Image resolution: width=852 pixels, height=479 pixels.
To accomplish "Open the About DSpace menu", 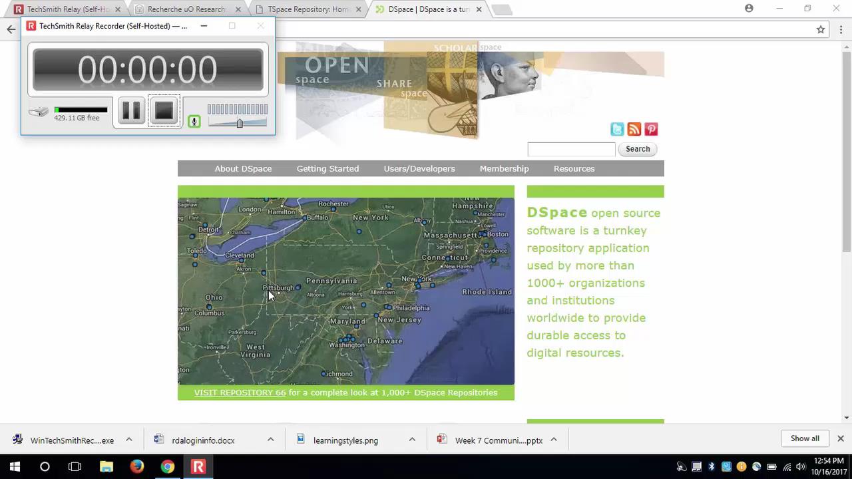I will [243, 168].
